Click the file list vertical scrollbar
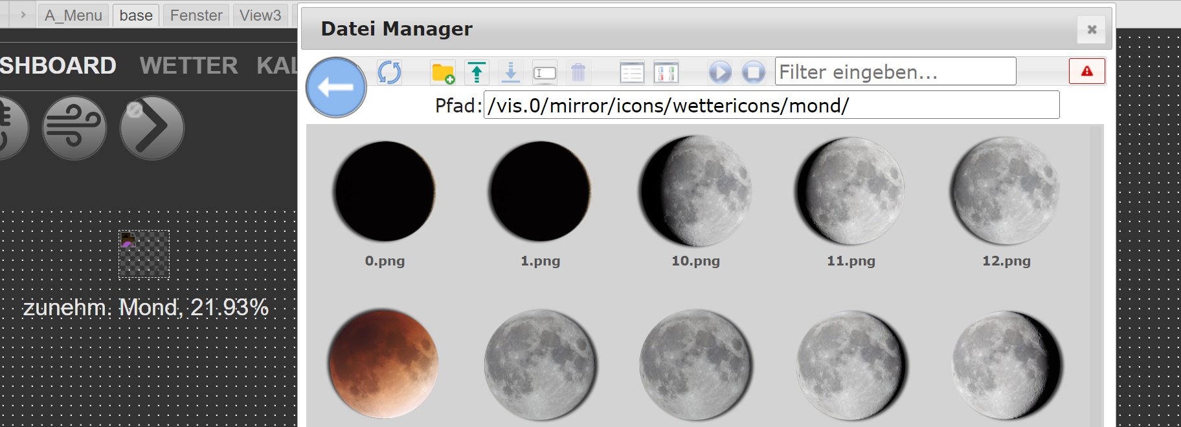Viewport: 1181px width, 427px height. click(1096, 276)
